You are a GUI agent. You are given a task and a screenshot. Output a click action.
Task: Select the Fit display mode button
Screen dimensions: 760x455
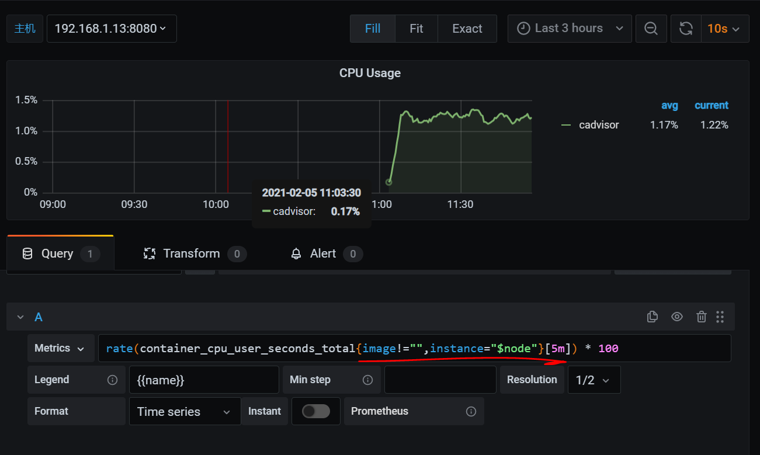pyautogui.click(x=417, y=29)
